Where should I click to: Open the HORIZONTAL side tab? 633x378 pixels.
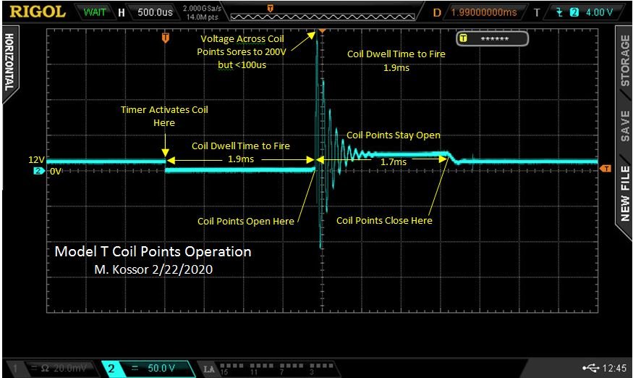tap(9, 62)
